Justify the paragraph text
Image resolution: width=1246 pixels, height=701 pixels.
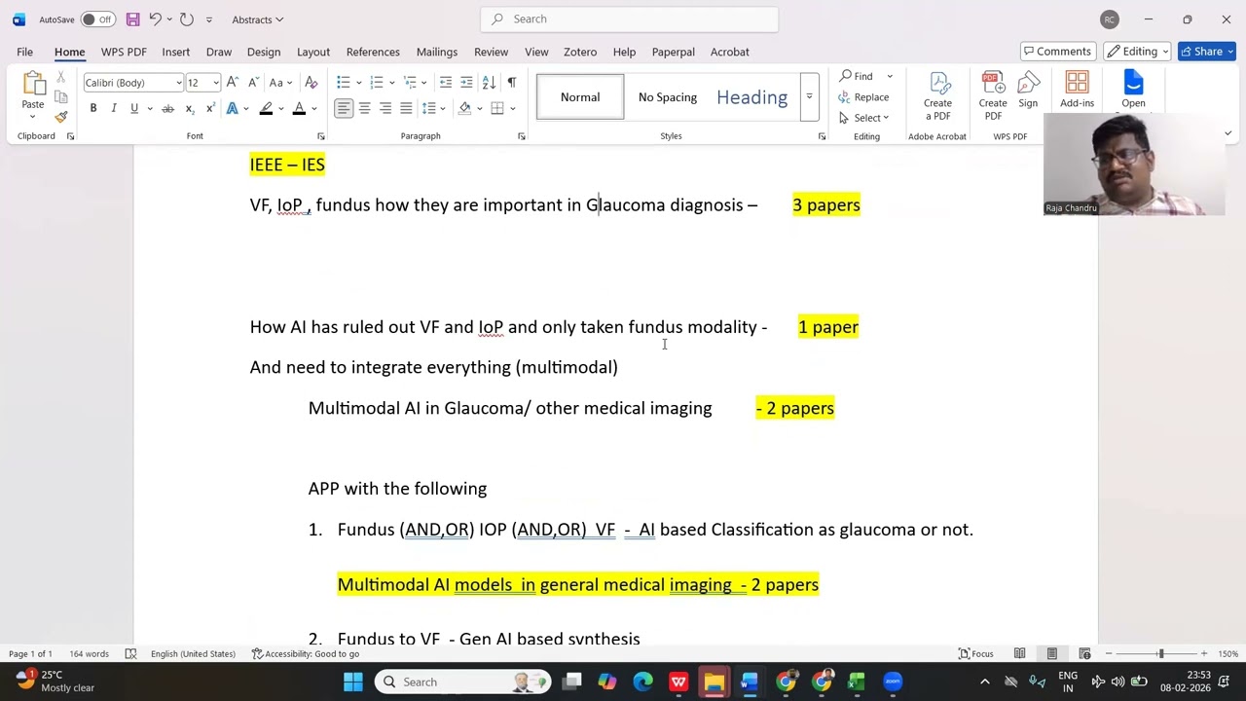tap(406, 108)
